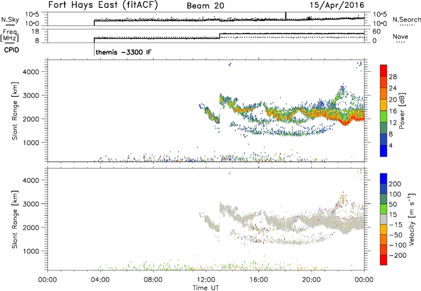The image size is (421, 291).
Task: Click the '4' label on power colorbar
Action: coord(390,145)
